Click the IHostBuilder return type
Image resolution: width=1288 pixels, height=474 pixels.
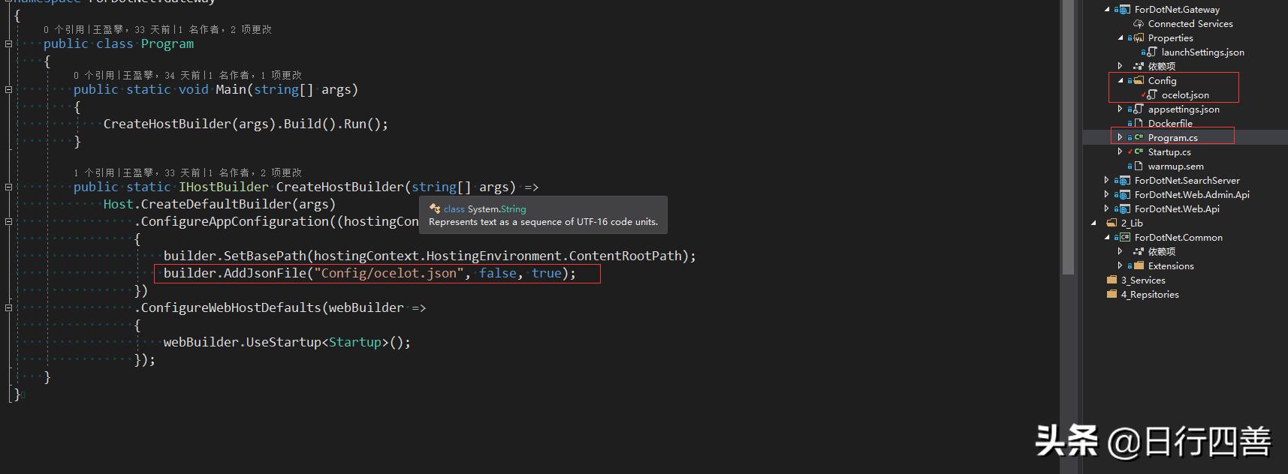223,187
